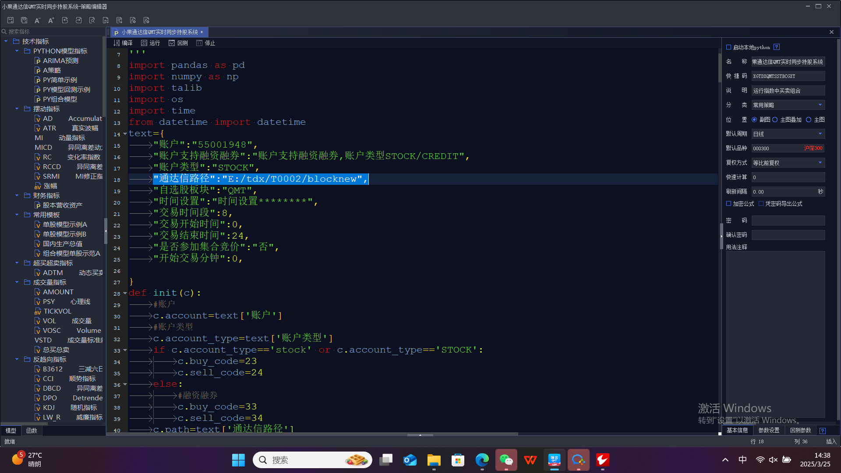Increase font size with A+ icon
The width and height of the screenshot is (841, 473).
tap(51, 20)
